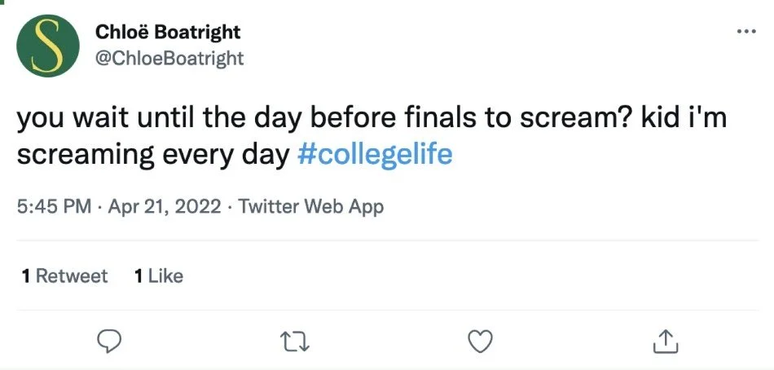Image resolution: width=774 pixels, height=370 pixels.
Task: Click the 5:45 PM timestamp
Action: tap(53, 207)
